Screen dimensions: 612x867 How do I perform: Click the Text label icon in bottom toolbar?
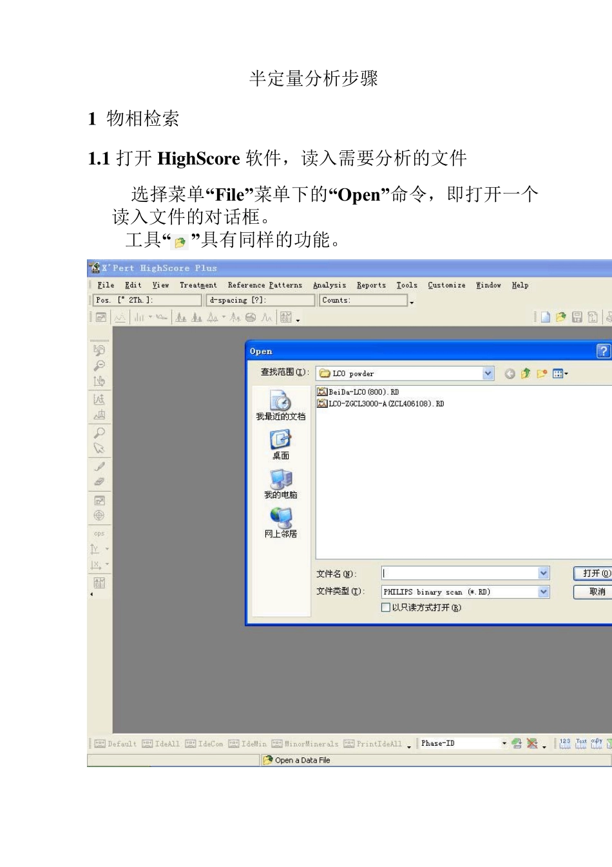(x=581, y=743)
